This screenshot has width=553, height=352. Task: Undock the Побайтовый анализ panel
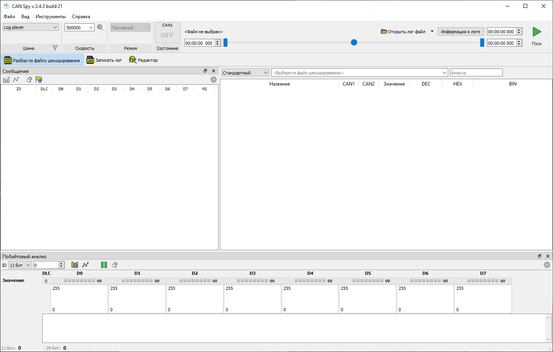[x=540, y=256]
